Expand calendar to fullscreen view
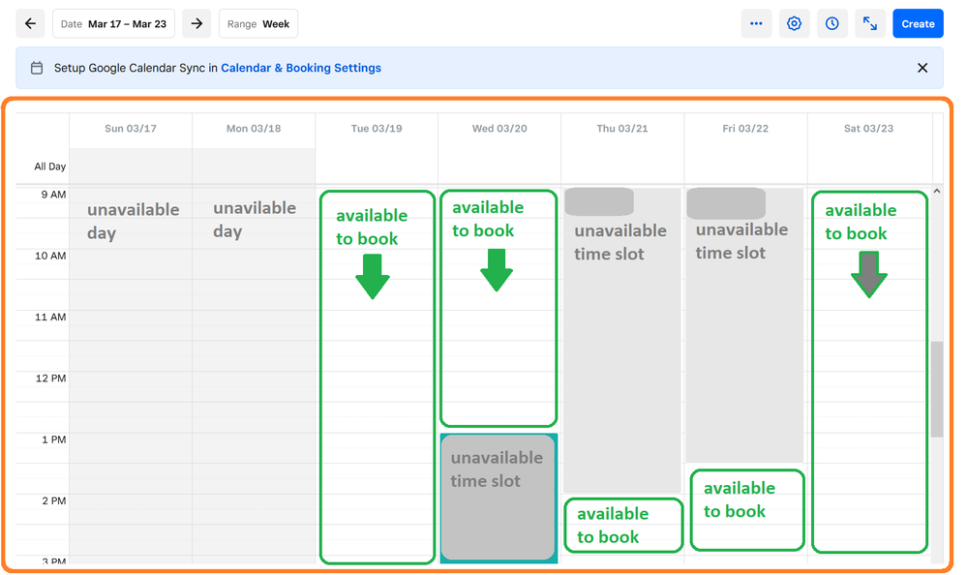The image size is (967, 575). click(869, 24)
